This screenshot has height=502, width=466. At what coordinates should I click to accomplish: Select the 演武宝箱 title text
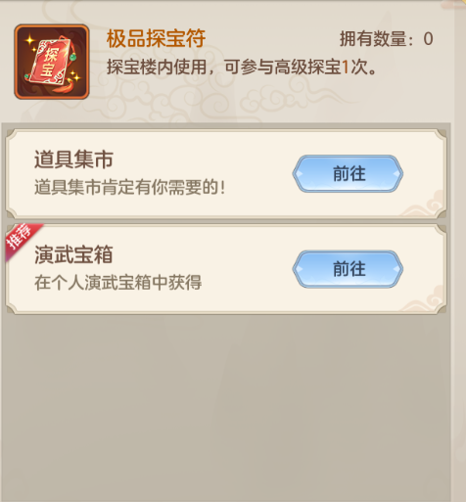click(73, 254)
